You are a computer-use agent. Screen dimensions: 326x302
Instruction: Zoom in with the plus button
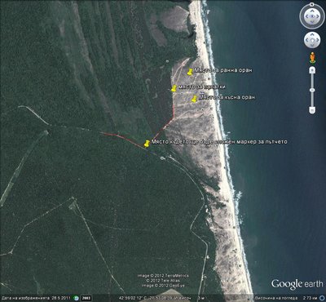312,70
